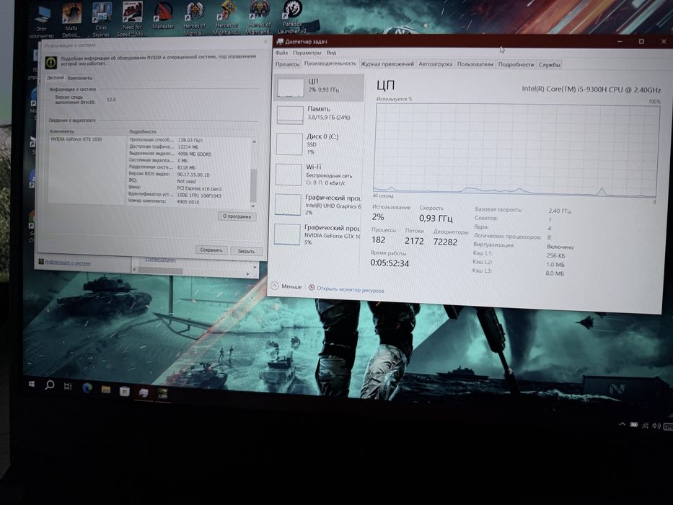This screenshot has width=673, height=505.
Task: Open File Explorer from the taskbar
Action: [105, 390]
